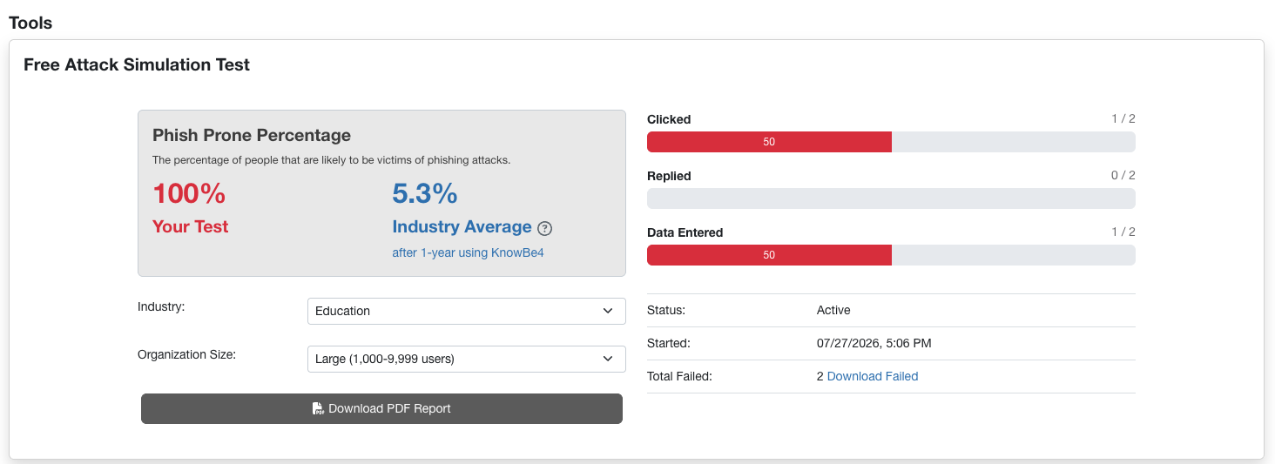Click the Free Attack Simulation Test heading
Viewport: 1275px width, 464px height.
pos(137,64)
